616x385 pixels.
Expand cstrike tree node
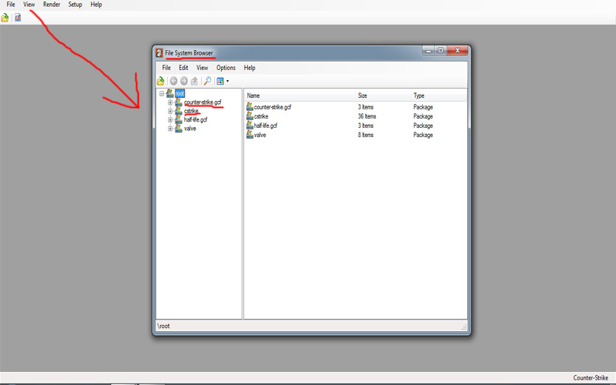click(x=170, y=111)
